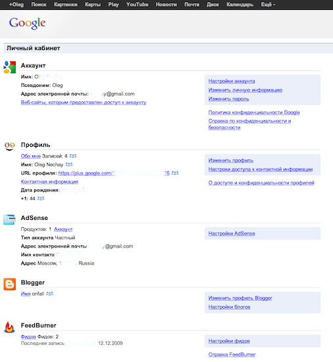Click Адрес Moscow, Russia line
This screenshot has height=362, width=333.
(57, 263)
